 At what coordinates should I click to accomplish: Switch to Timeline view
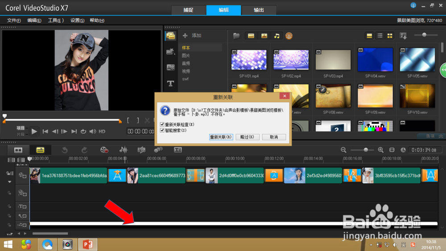point(40,150)
